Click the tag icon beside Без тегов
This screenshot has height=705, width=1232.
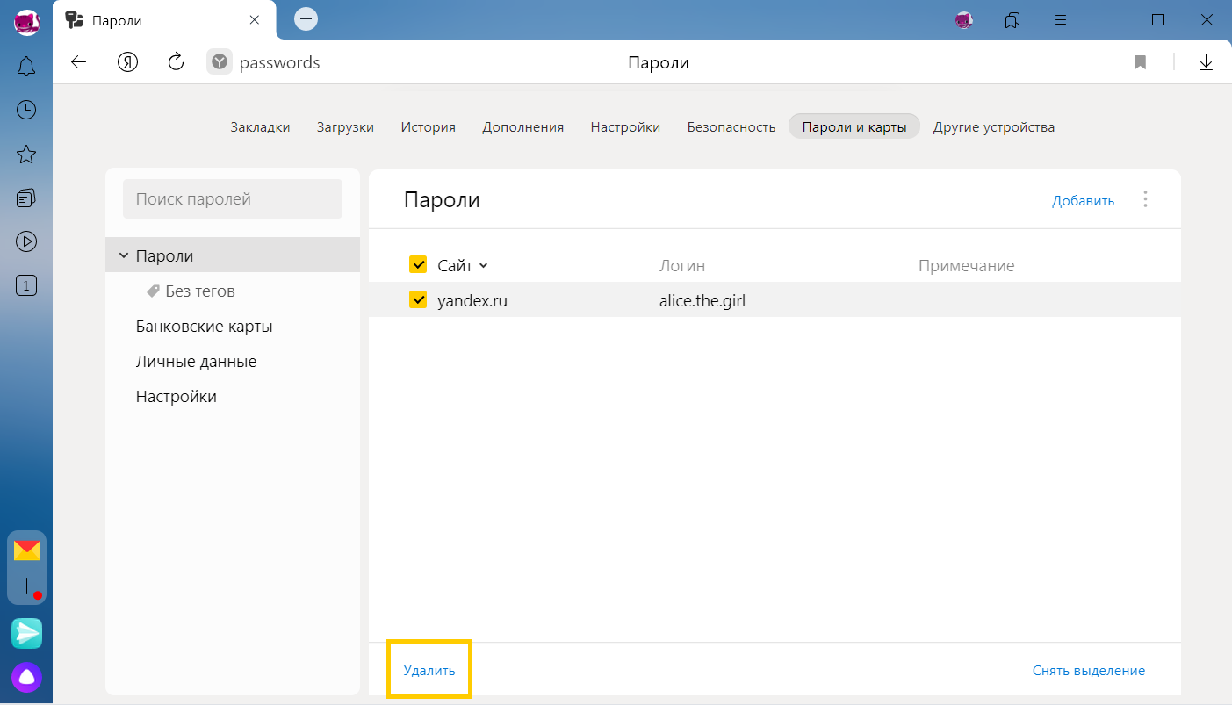153,291
